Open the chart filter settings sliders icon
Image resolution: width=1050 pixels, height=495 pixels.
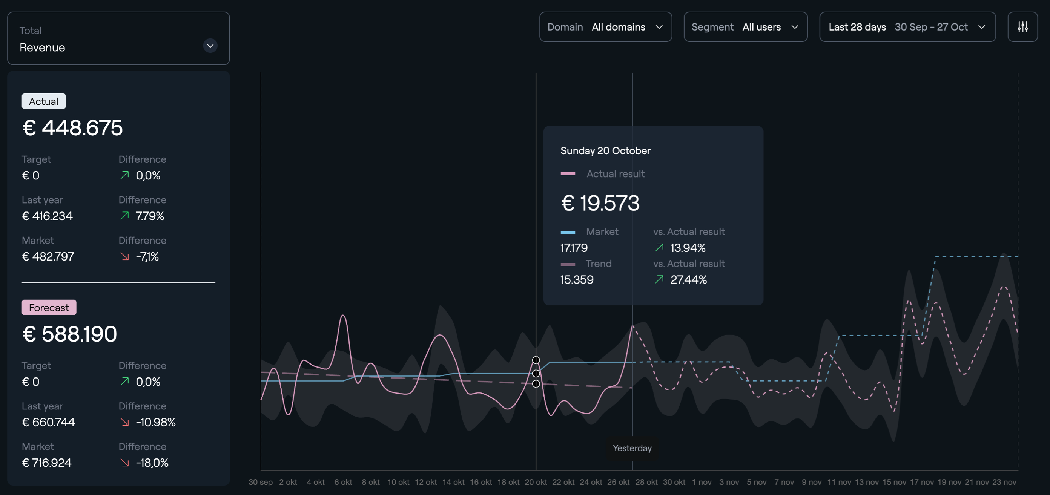tap(1022, 27)
